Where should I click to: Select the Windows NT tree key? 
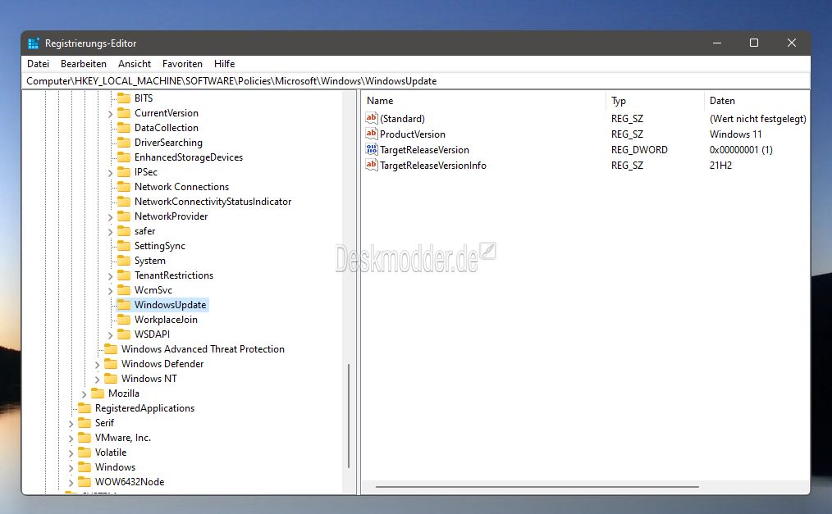149,379
